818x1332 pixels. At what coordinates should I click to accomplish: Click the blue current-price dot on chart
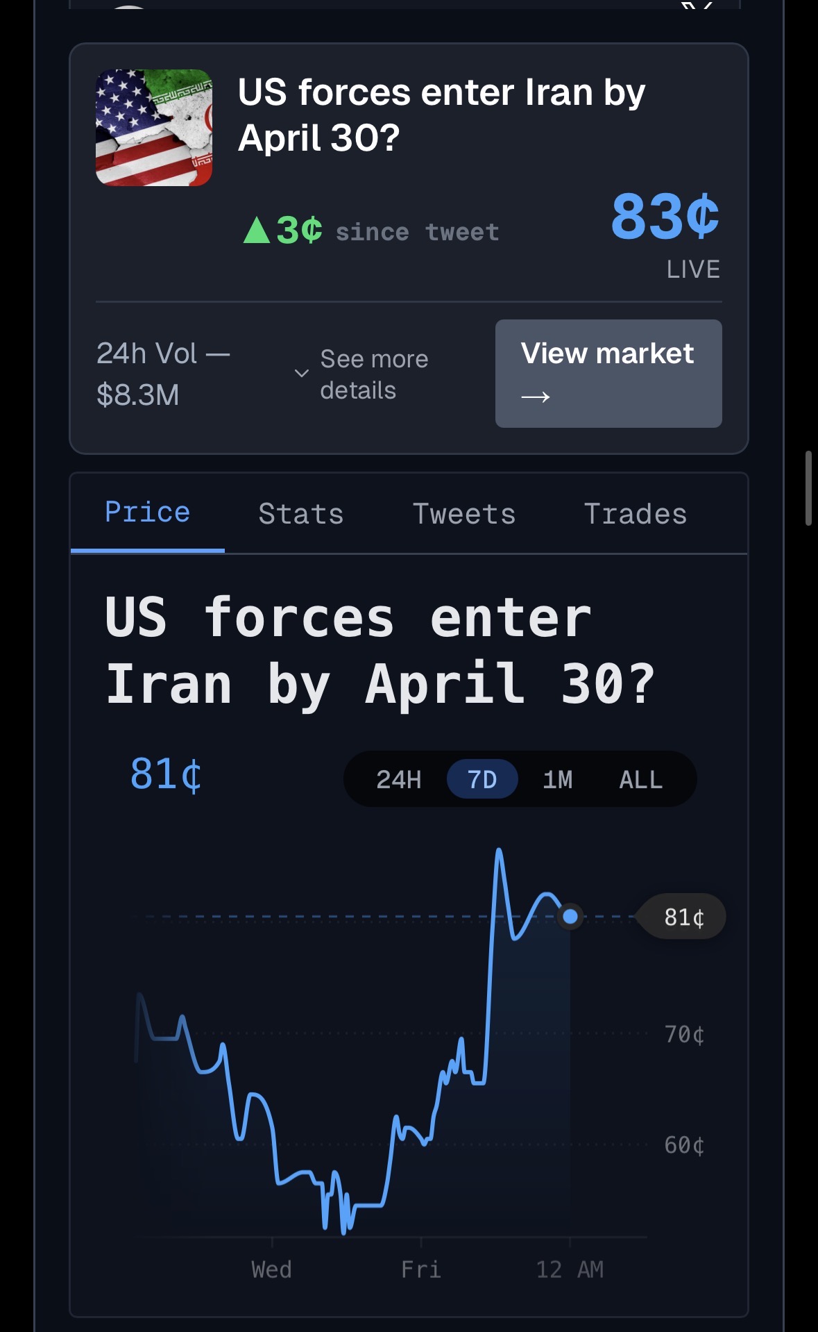click(x=570, y=917)
